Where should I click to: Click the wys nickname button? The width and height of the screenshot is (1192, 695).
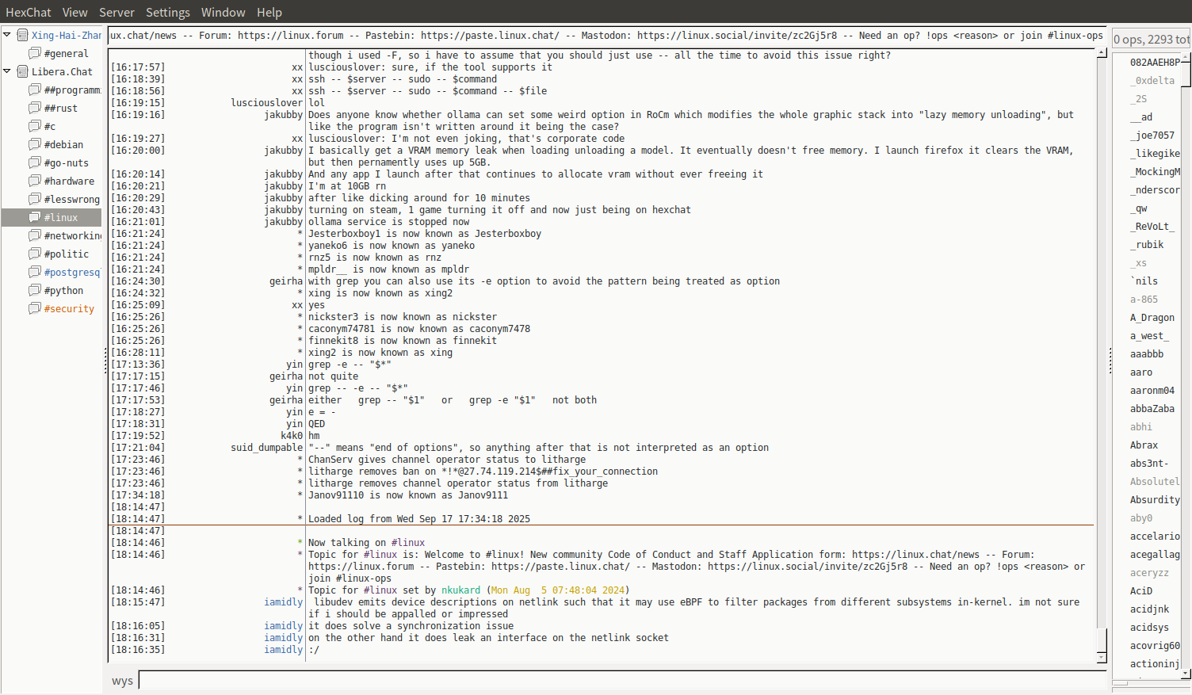click(122, 681)
